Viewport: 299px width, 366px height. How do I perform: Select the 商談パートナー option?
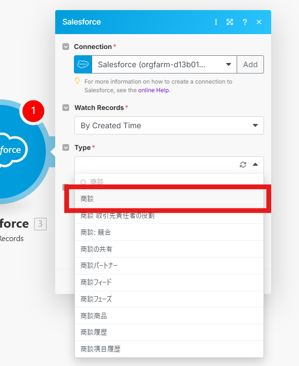pos(169,266)
